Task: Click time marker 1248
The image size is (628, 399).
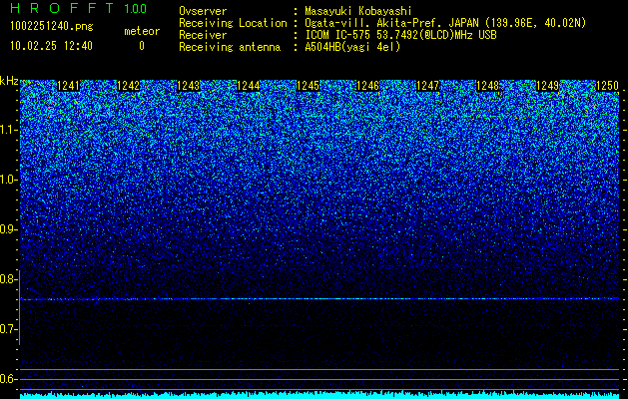Action: [x=487, y=86]
